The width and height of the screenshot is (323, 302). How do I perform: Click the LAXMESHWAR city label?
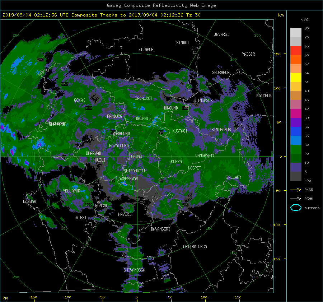127,179
